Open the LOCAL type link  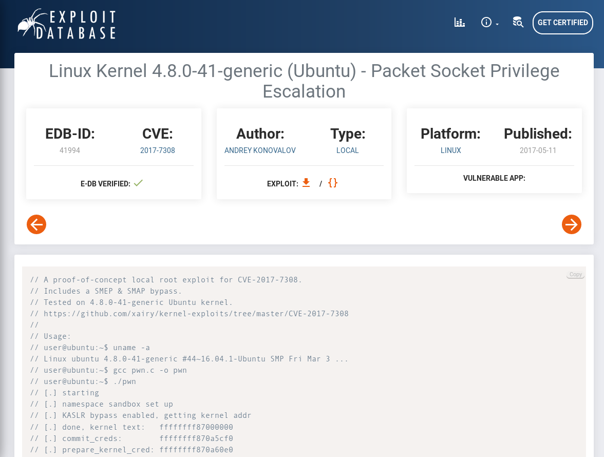[347, 150]
